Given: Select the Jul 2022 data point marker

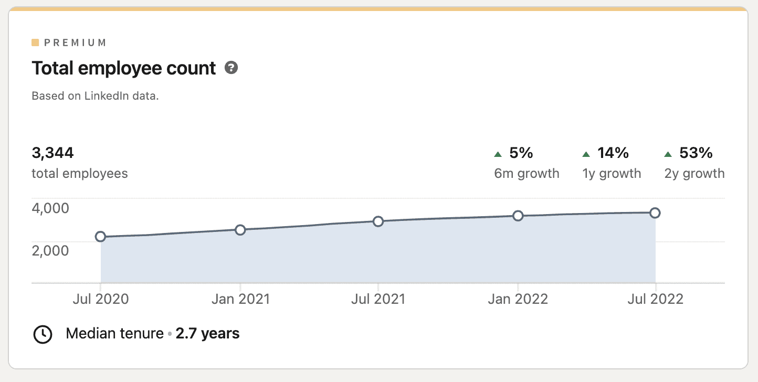Looking at the screenshot, I should click(x=656, y=212).
